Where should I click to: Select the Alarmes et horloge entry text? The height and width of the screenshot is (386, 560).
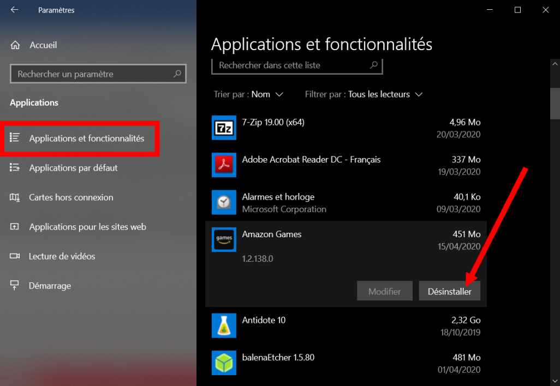(278, 197)
